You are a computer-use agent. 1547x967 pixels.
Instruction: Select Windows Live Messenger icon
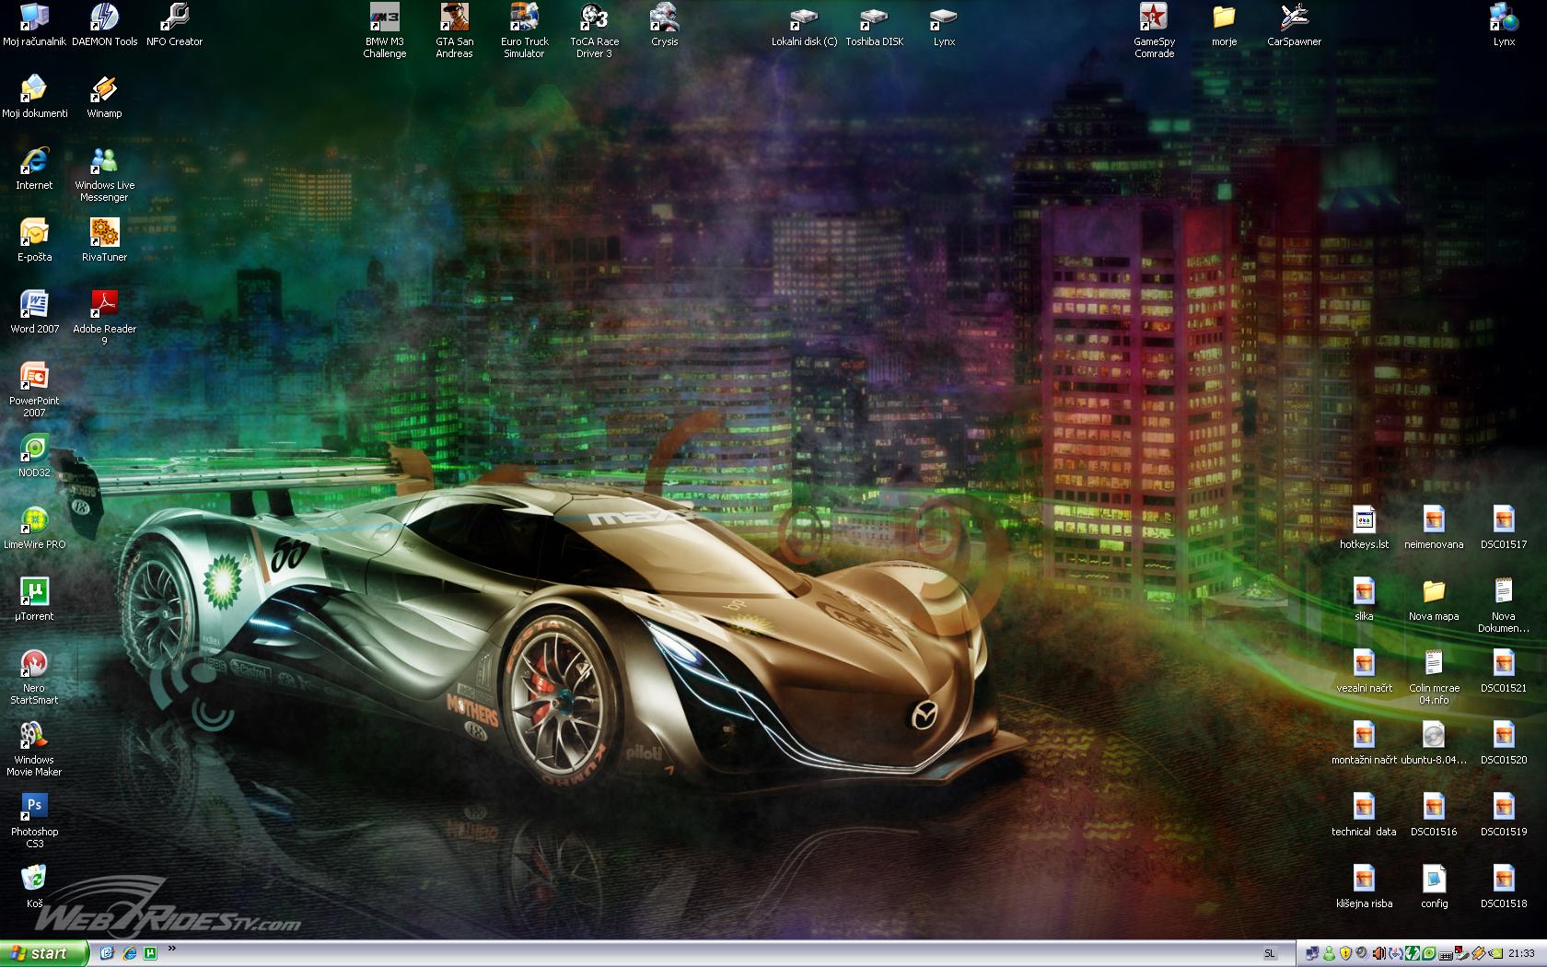104,174
